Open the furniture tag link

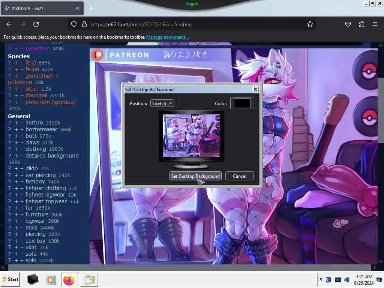[37, 214]
